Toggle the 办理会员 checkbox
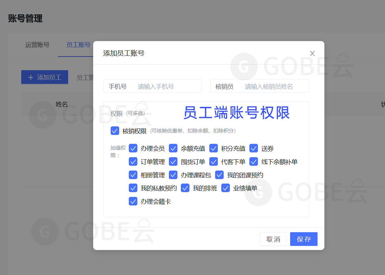Image resolution: width=385 pixels, height=275 pixels. pos(133,148)
